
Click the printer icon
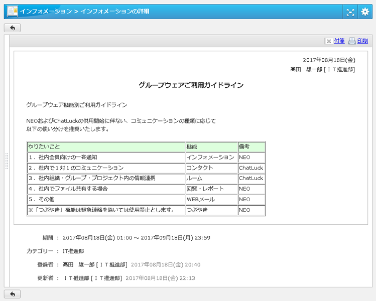352,41
